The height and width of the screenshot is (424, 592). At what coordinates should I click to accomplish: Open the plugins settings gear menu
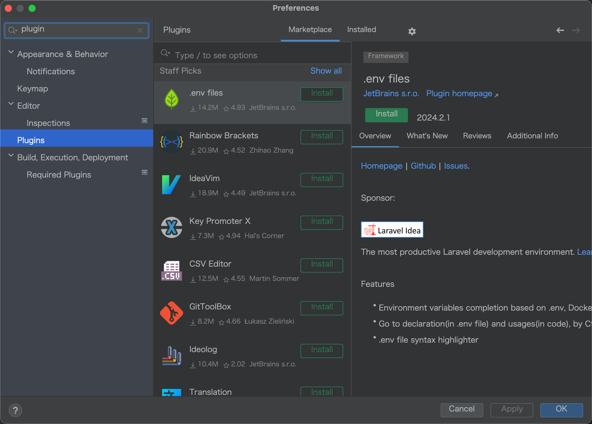point(412,31)
